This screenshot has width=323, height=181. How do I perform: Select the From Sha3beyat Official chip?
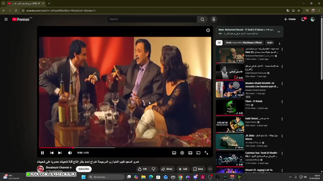pos(244,43)
